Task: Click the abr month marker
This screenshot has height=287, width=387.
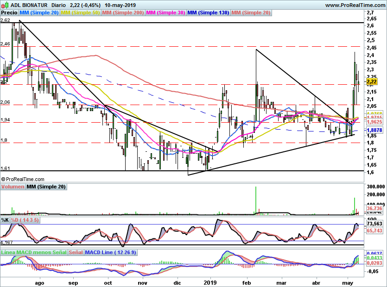Action: [x=316, y=283]
